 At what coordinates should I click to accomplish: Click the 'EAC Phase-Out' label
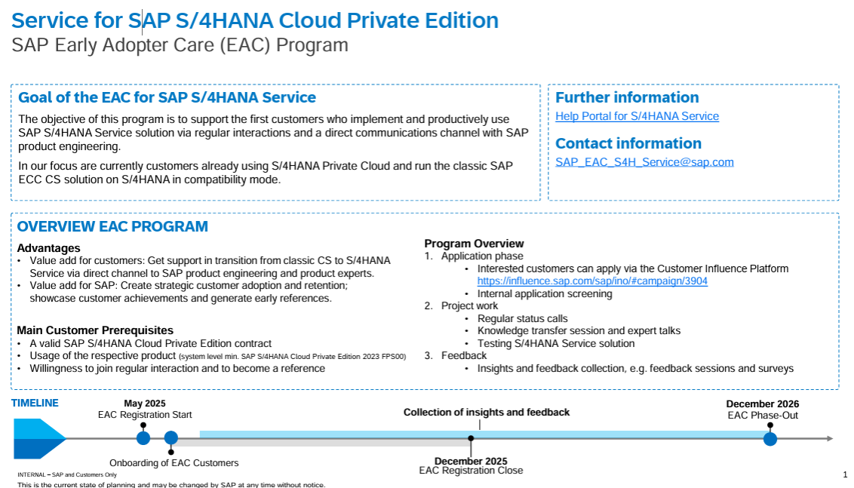(763, 415)
